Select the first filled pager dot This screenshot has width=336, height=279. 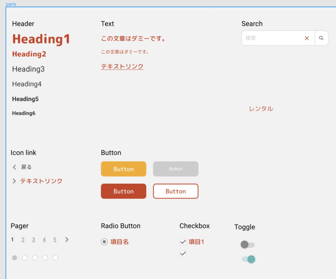pyautogui.click(x=14, y=258)
